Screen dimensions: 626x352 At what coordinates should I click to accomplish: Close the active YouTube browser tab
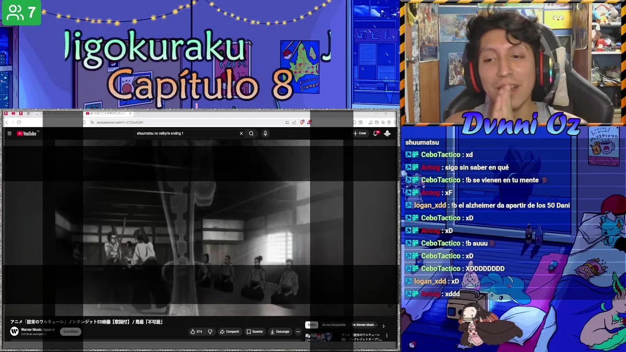pos(130,113)
